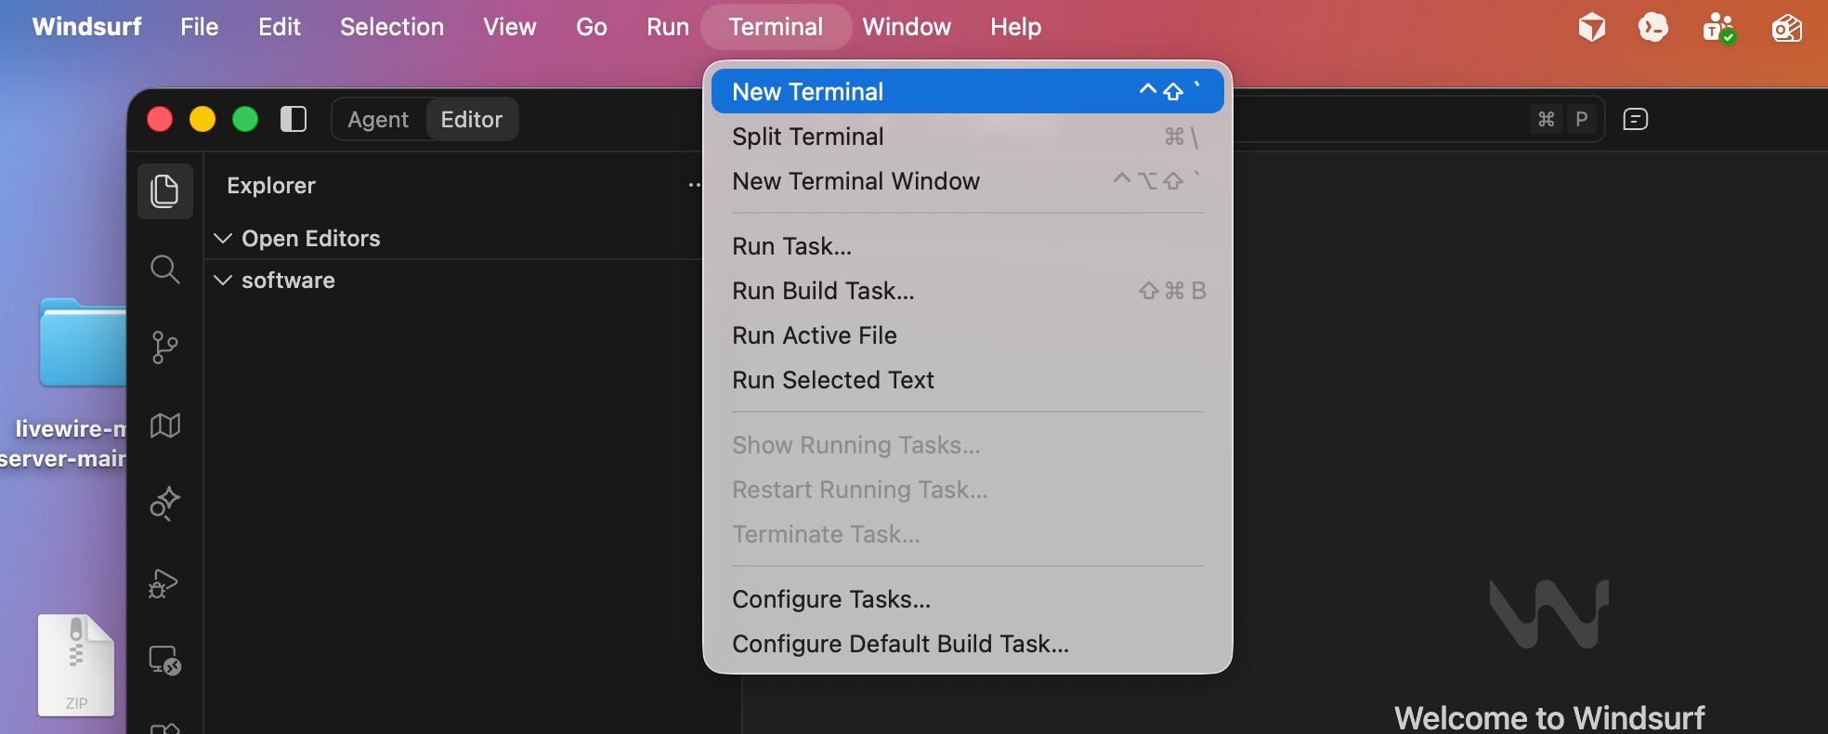Open the Window menu
The image size is (1828, 734).
pyautogui.click(x=907, y=27)
